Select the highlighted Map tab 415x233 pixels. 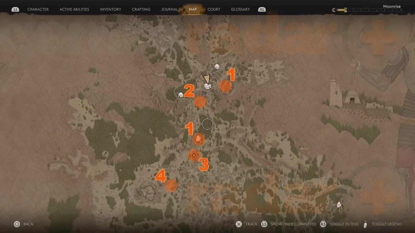point(193,9)
